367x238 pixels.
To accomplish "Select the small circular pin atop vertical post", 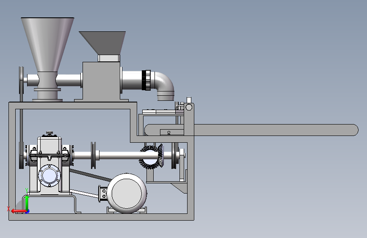I will click(x=189, y=107).
